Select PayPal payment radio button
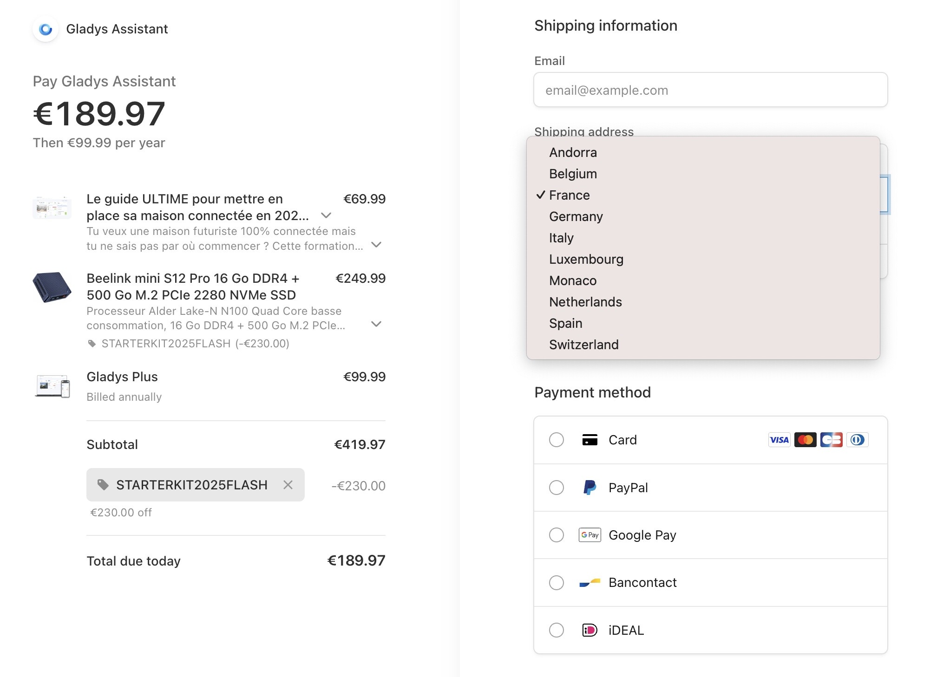This screenshot has width=930, height=677. click(x=556, y=488)
